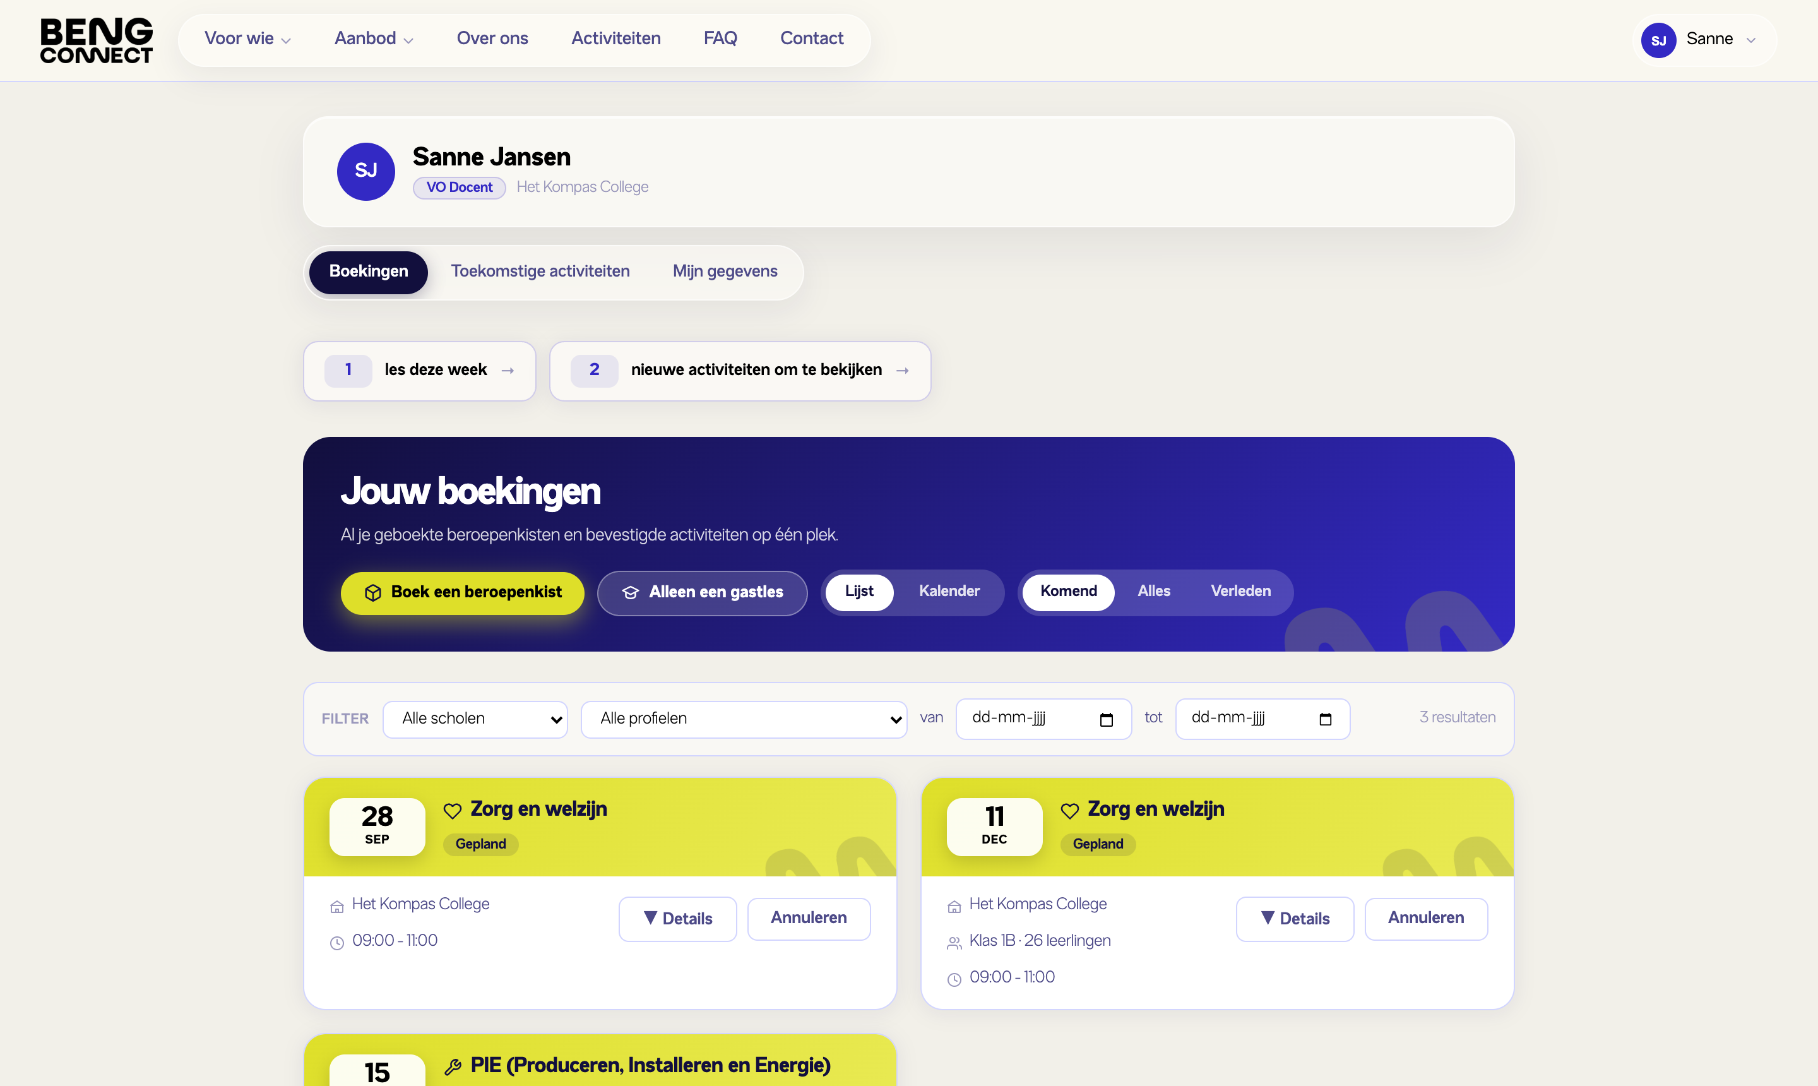Screen dimensions: 1818x1086
Task: Click Annuleren on 11 DEC booking
Action: tap(1426, 919)
